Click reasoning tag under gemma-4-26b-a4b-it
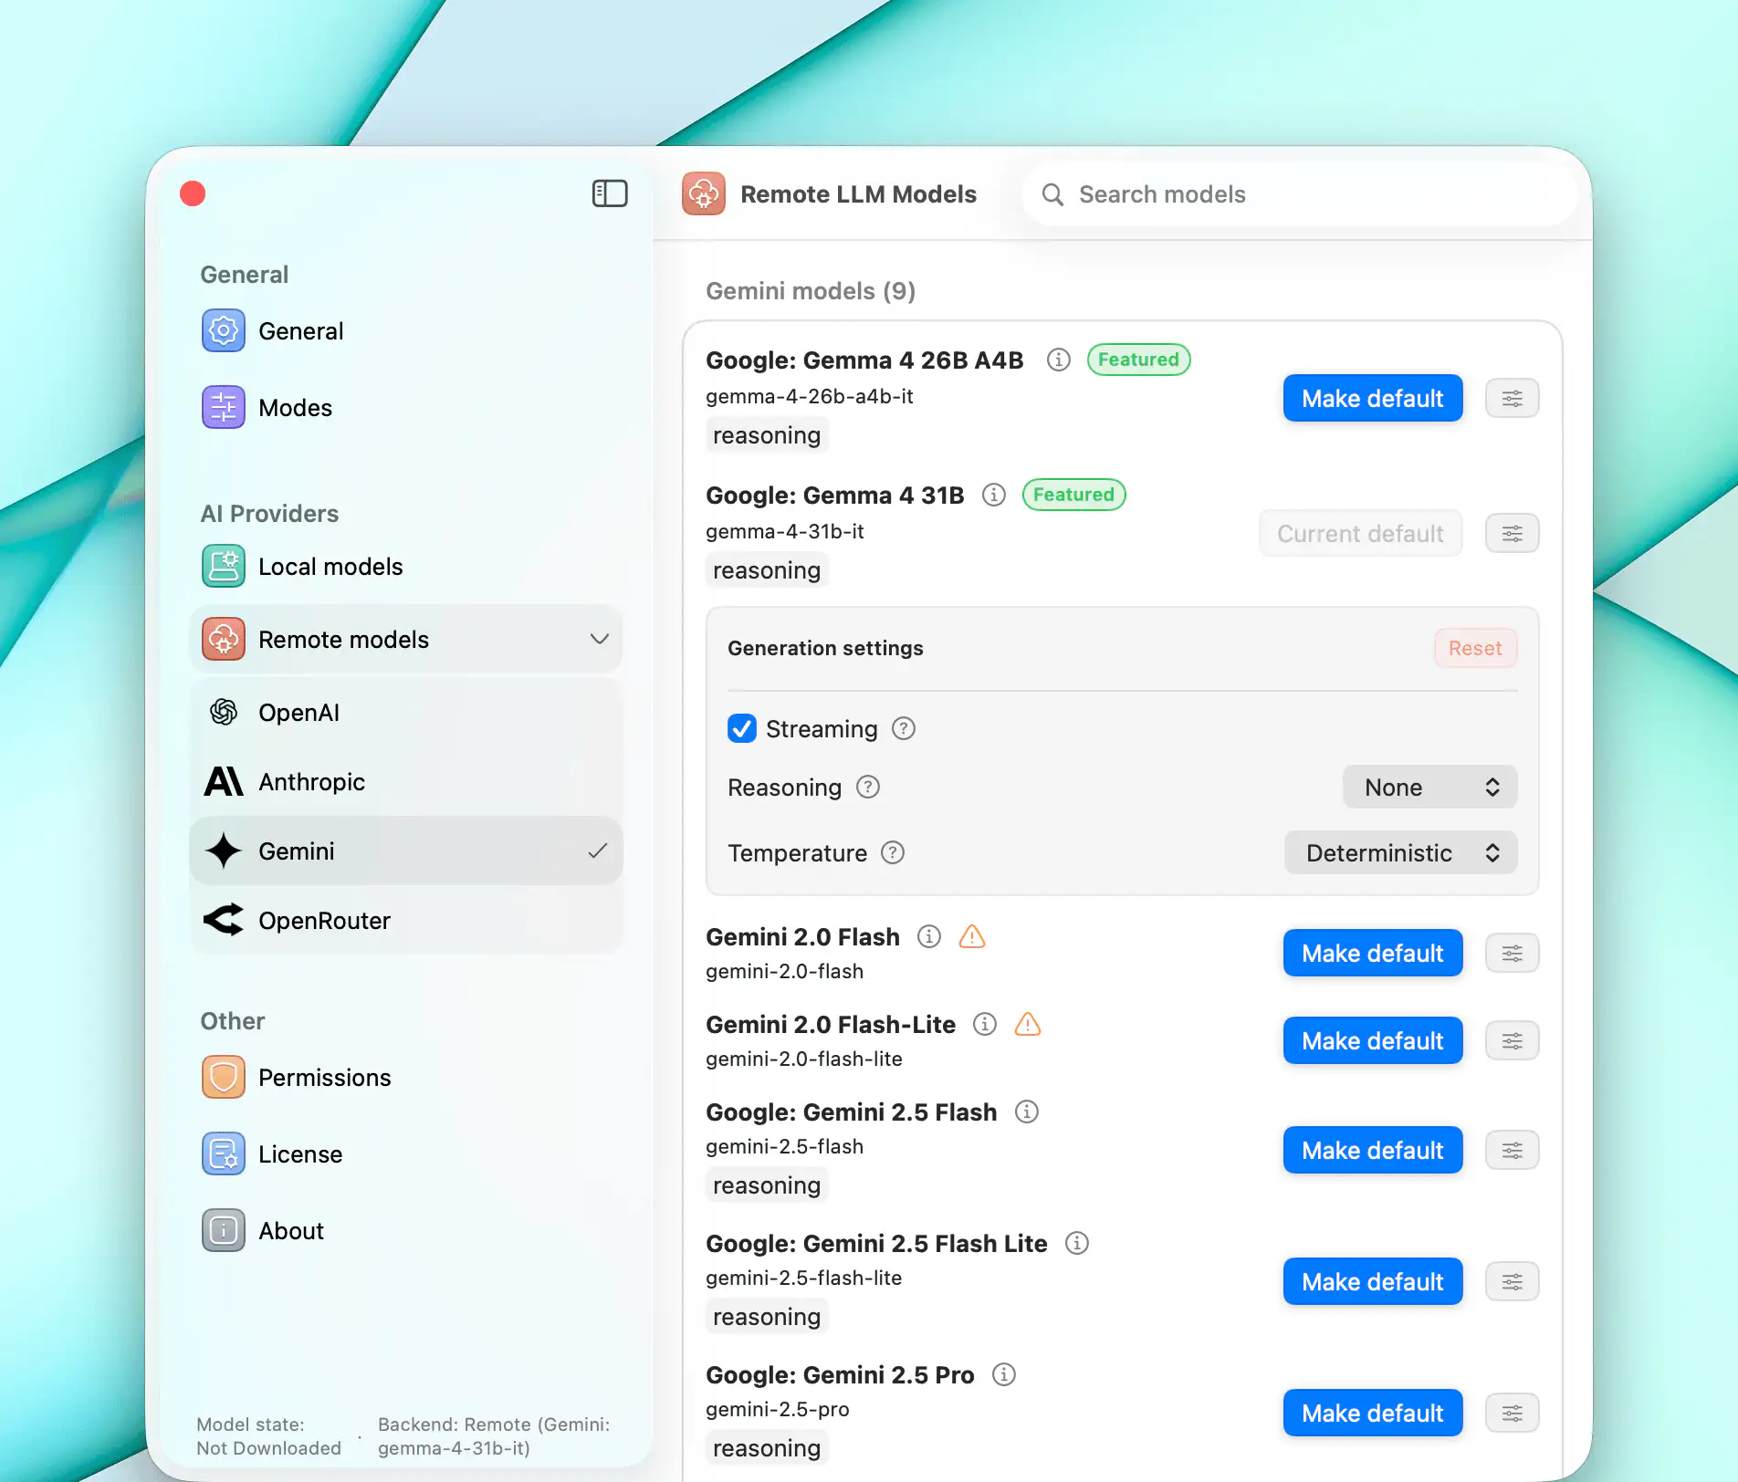Screen dimensions: 1738x1482 [767, 435]
